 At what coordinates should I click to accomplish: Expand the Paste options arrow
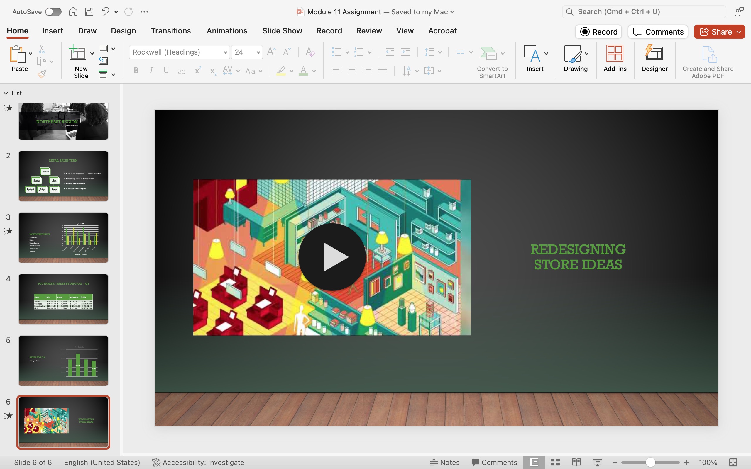click(x=31, y=54)
